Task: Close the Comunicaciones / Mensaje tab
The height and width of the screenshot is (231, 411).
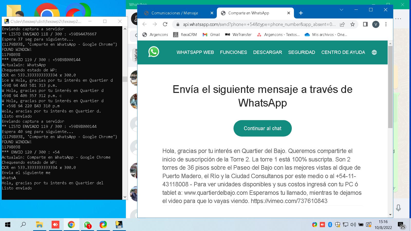Action: (212, 13)
